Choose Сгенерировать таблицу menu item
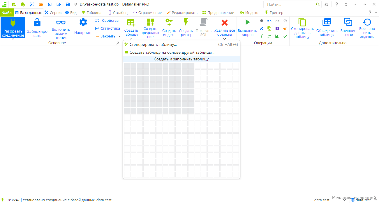379x203 pixels. pos(181,44)
